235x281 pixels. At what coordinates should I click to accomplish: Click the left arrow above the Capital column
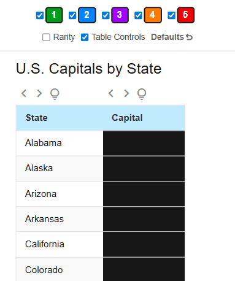click(111, 93)
